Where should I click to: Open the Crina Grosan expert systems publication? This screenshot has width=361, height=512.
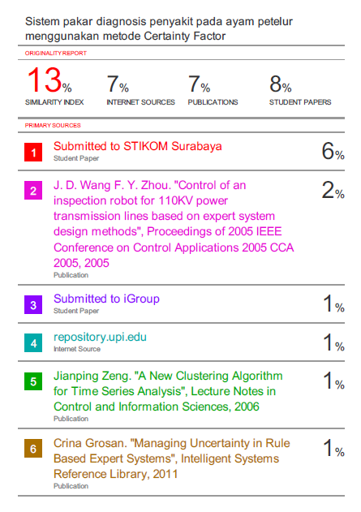[x=172, y=458]
